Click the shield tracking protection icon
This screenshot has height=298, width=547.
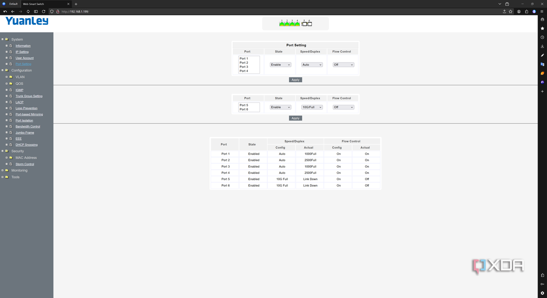pos(52,12)
